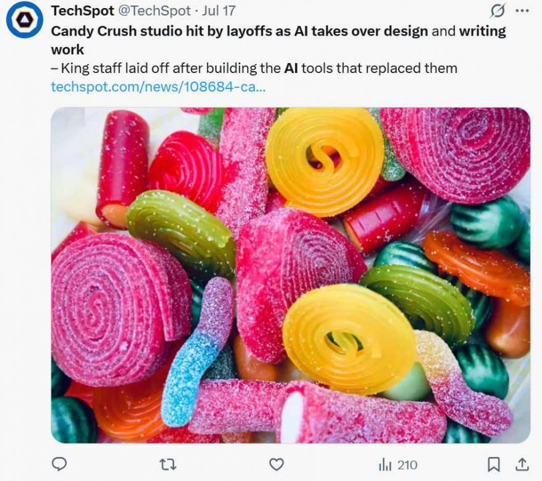
Task: Click bold 'AI' in the tools sentence
Action: 290,68
